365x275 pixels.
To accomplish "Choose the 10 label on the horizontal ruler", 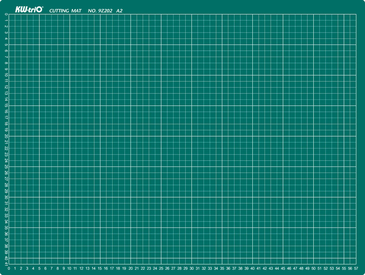I will (69, 268).
